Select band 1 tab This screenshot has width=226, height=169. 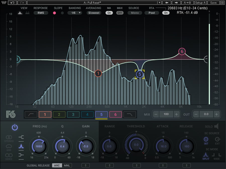pyautogui.click(x=45, y=114)
